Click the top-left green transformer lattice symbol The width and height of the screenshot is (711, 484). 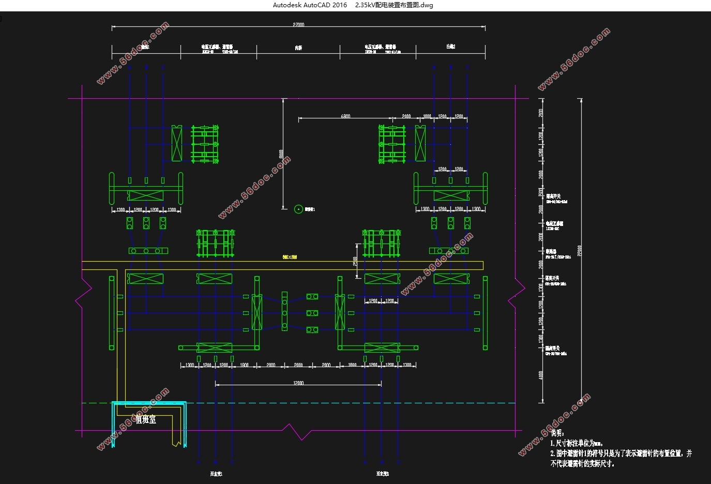[205, 144]
